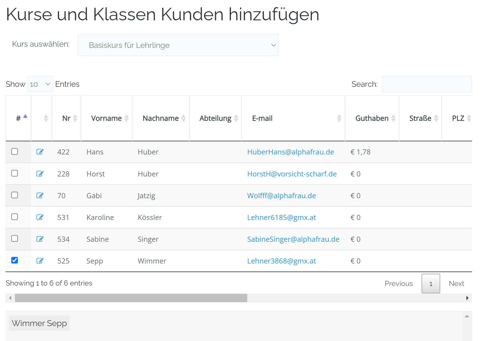Edit the Sabine Singer entry
Image resolution: width=483 pixels, height=341 pixels.
click(x=40, y=239)
